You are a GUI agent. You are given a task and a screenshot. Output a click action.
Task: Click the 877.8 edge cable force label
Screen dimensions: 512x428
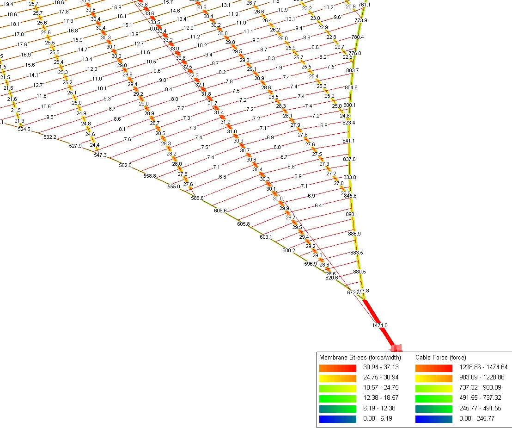pyautogui.click(x=362, y=291)
